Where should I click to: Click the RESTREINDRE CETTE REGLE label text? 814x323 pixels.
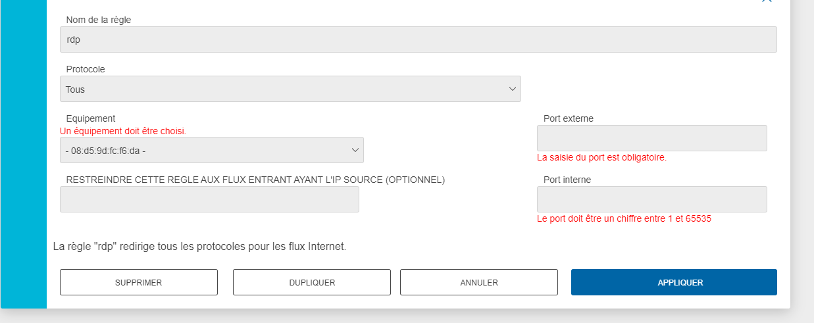[255, 180]
